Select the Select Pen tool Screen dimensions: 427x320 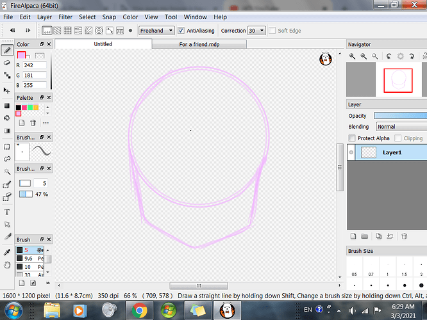click(x=7, y=184)
